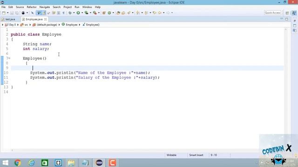Open the File menu
The width and height of the screenshot is (298, 167).
(3, 7)
